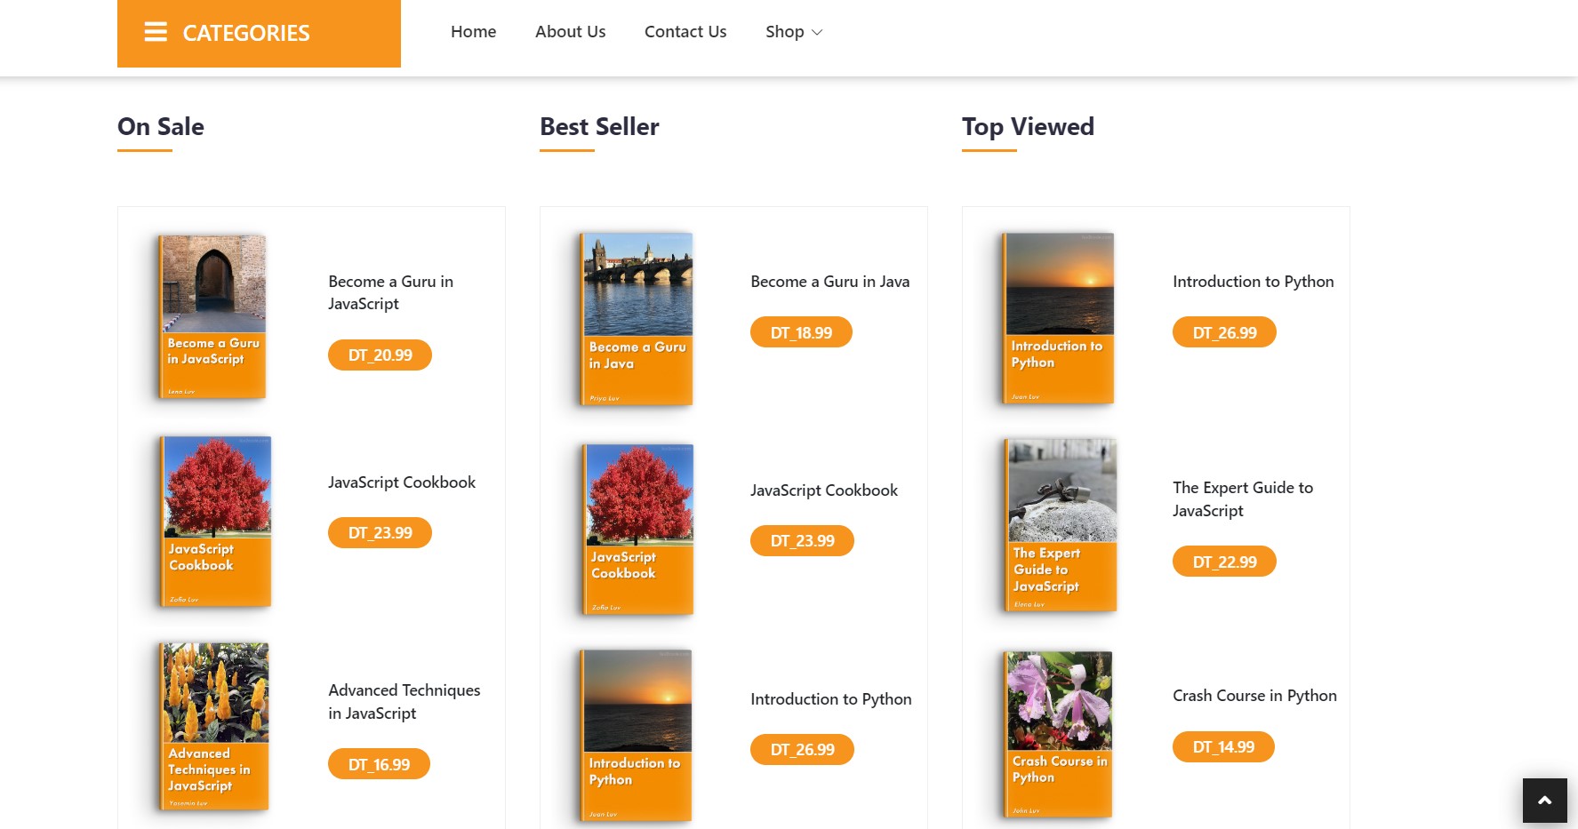The width and height of the screenshot is (1578, 829).
Task: Navigate to Home
Action: (473, 31)
